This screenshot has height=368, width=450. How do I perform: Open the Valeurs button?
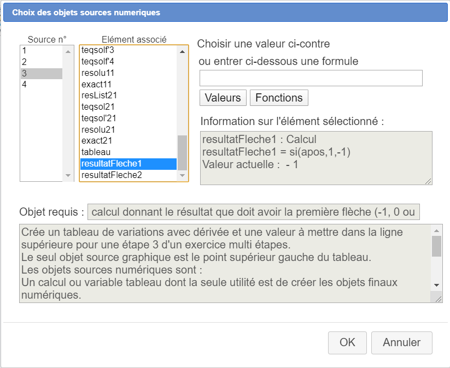(223, 98)
